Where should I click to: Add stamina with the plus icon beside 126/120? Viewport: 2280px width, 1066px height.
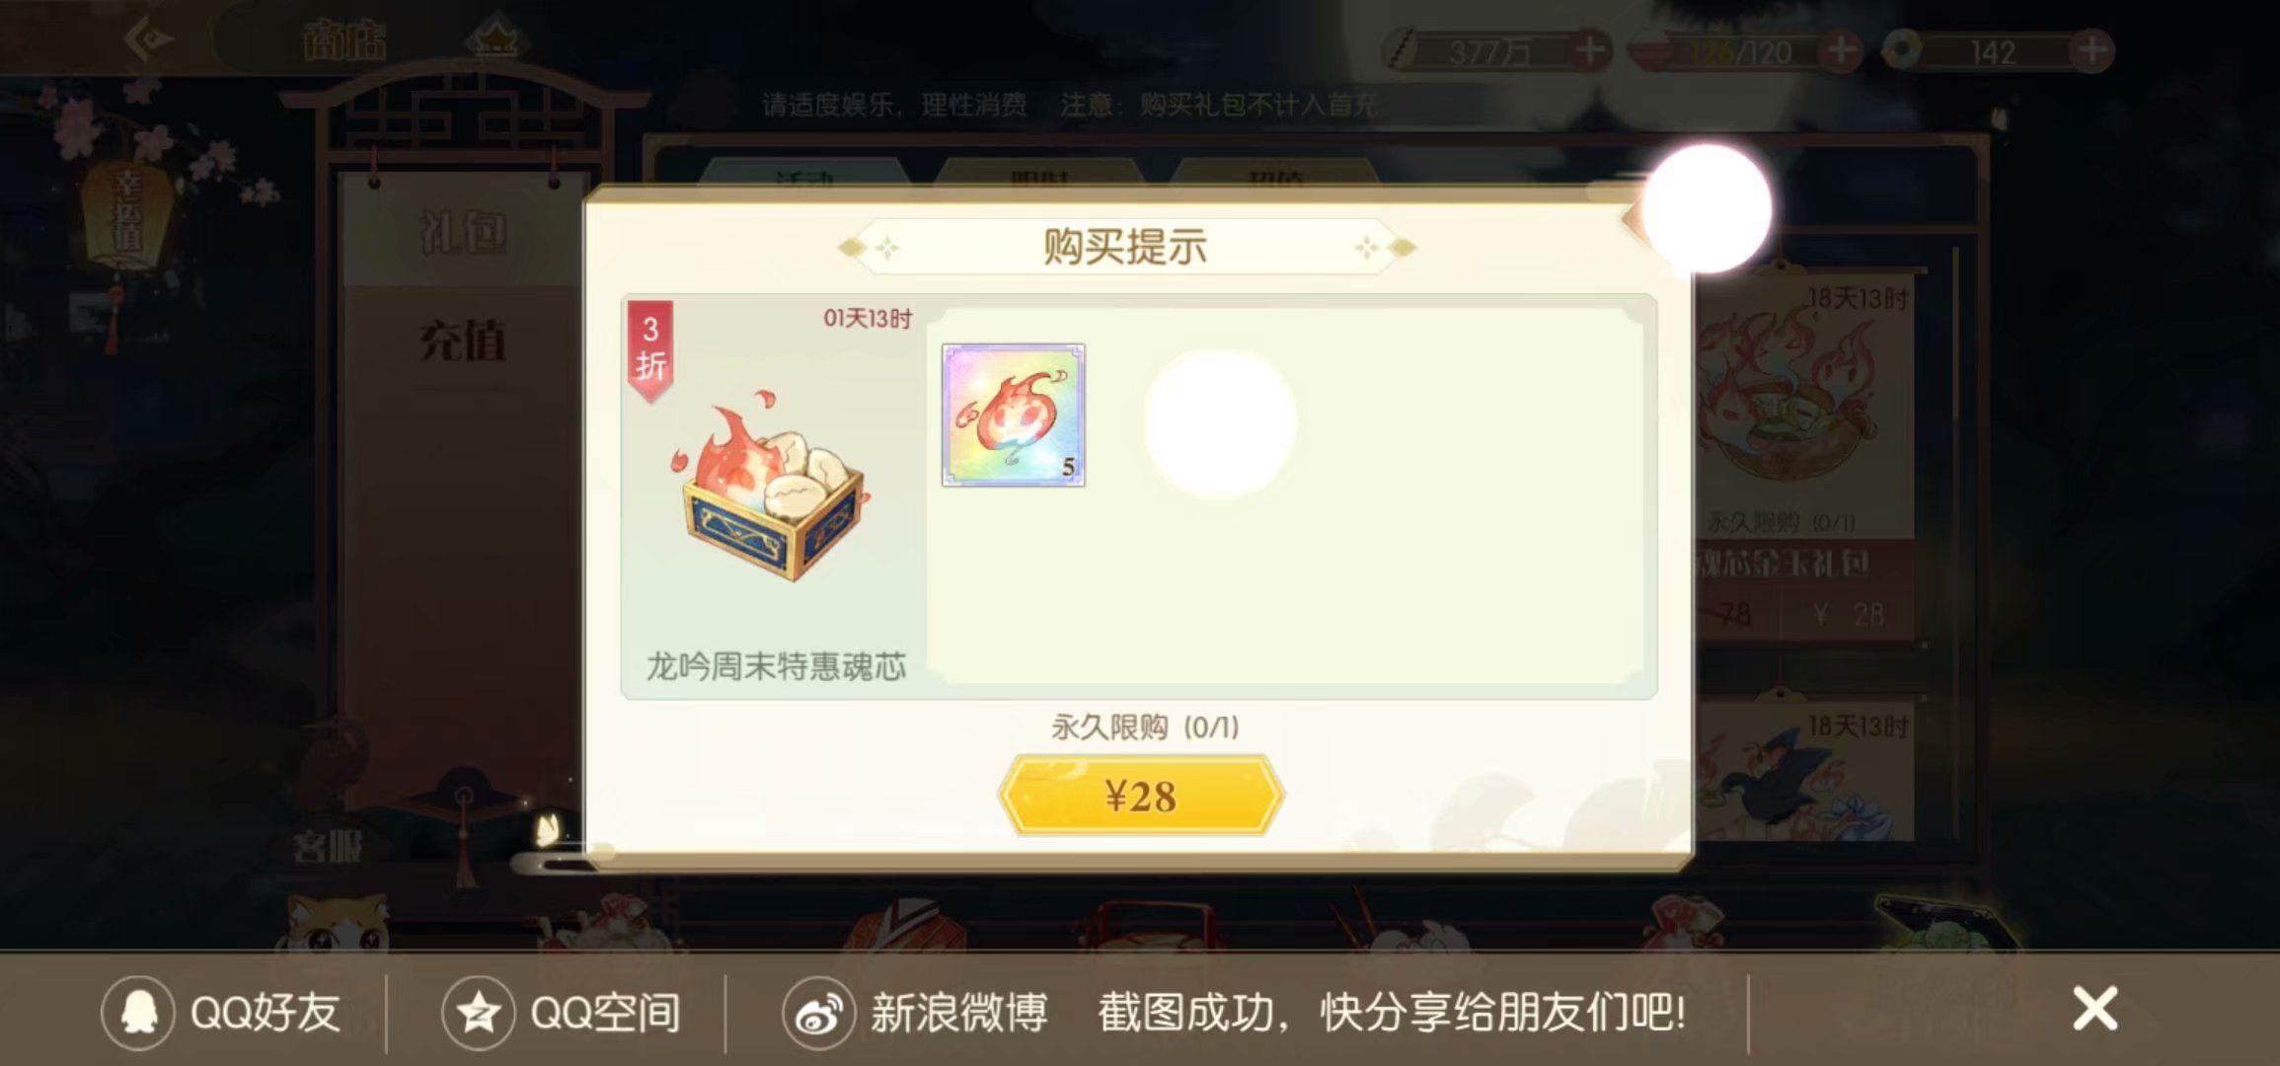pos(1841,50)
